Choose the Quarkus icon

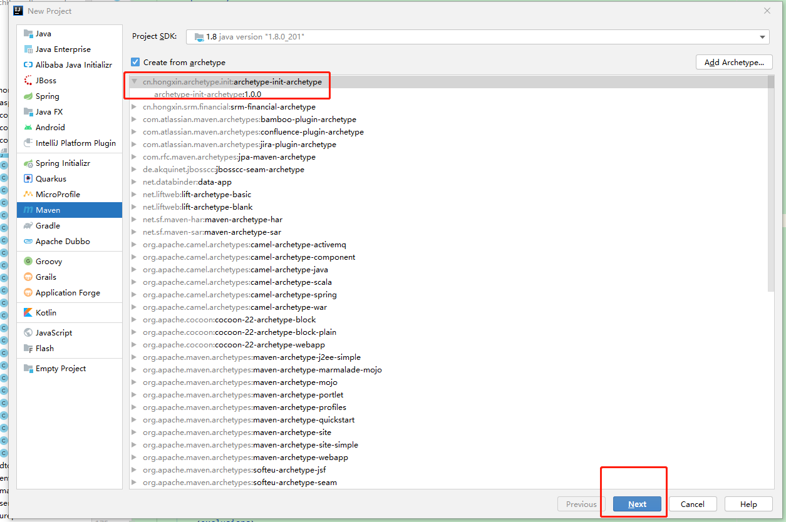pyautogui.click(x=28, y=179)
